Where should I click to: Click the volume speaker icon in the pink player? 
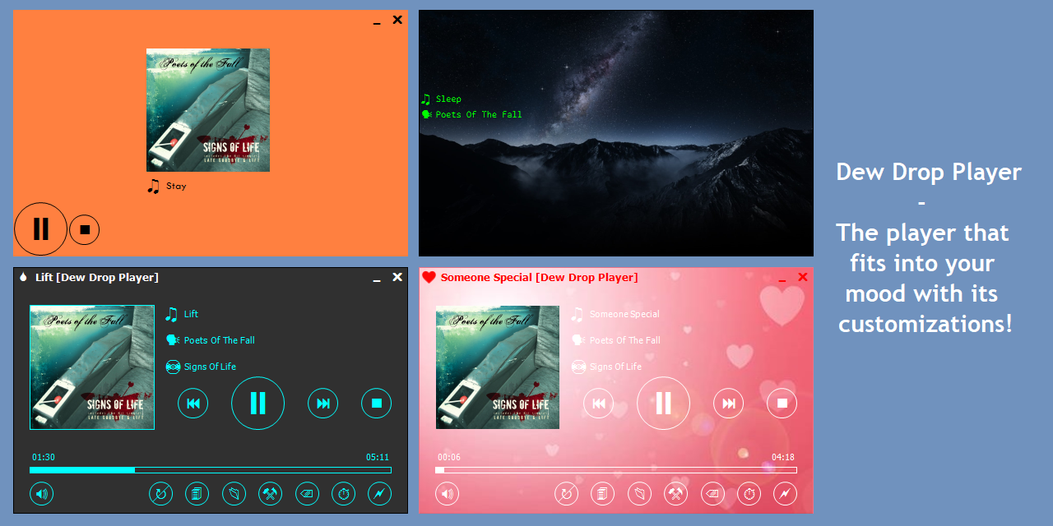[447, 494]
